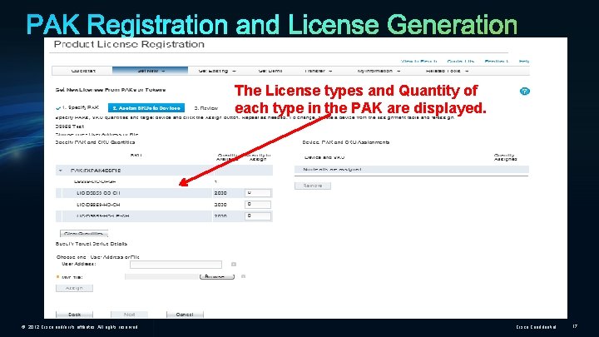The width and height of the screenshot is (599, 337).
Task: Click the Cancel button
Action: click(185, 315)
